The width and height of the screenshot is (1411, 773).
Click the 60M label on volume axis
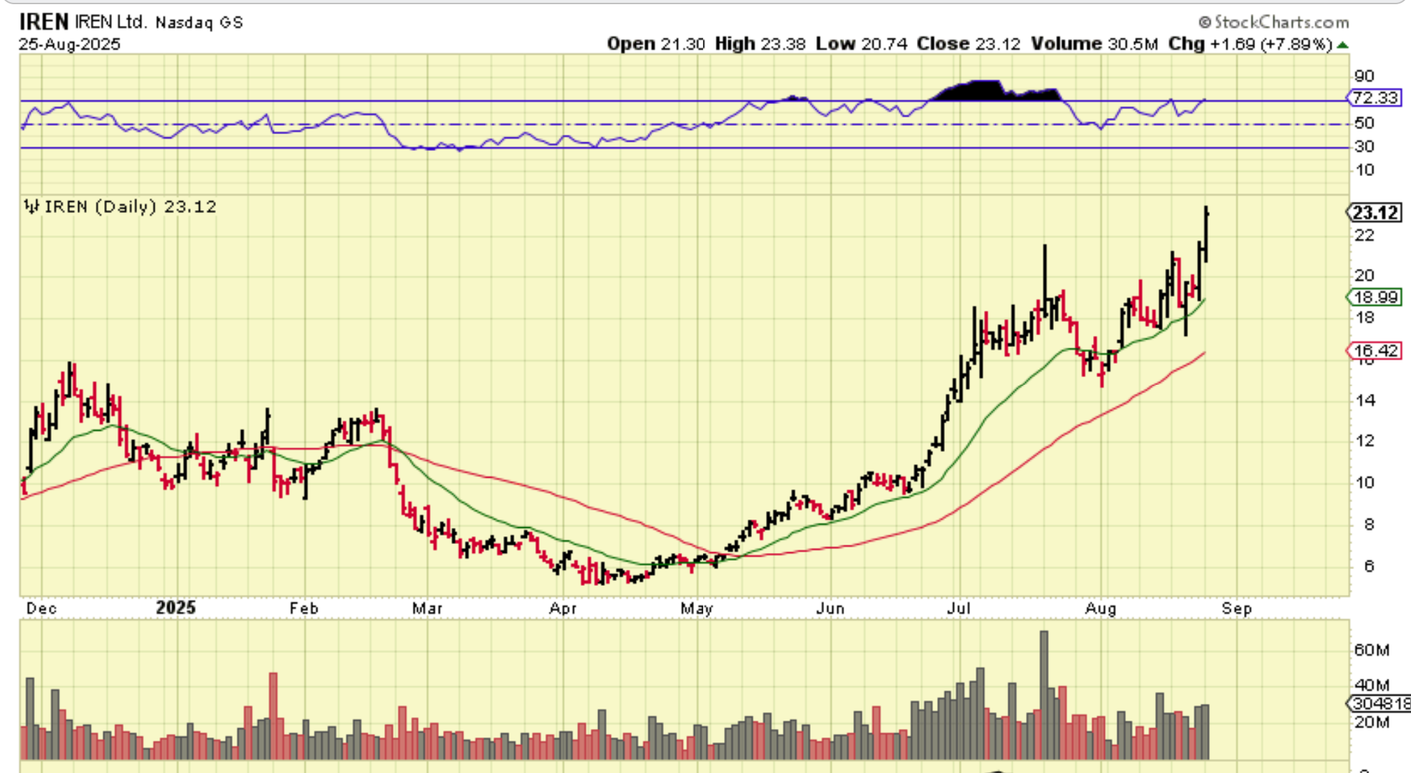point(1371,650)
